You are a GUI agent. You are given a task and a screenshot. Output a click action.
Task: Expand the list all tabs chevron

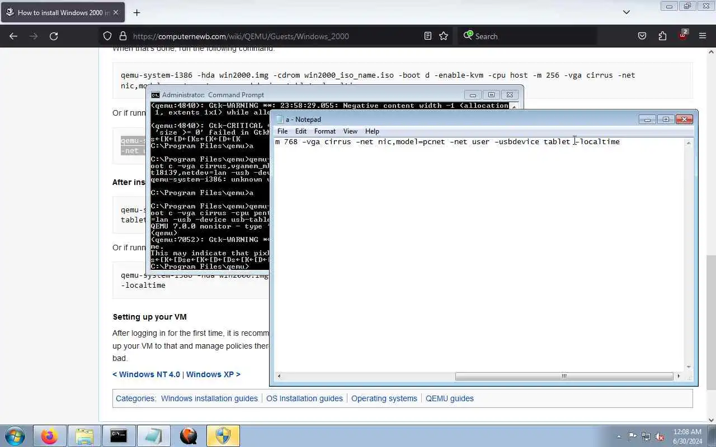tap(626, 12)
